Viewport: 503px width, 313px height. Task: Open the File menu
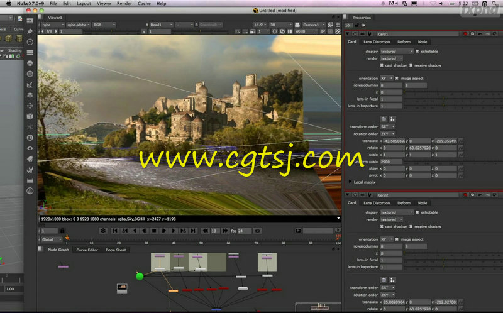tap(53, 4)
